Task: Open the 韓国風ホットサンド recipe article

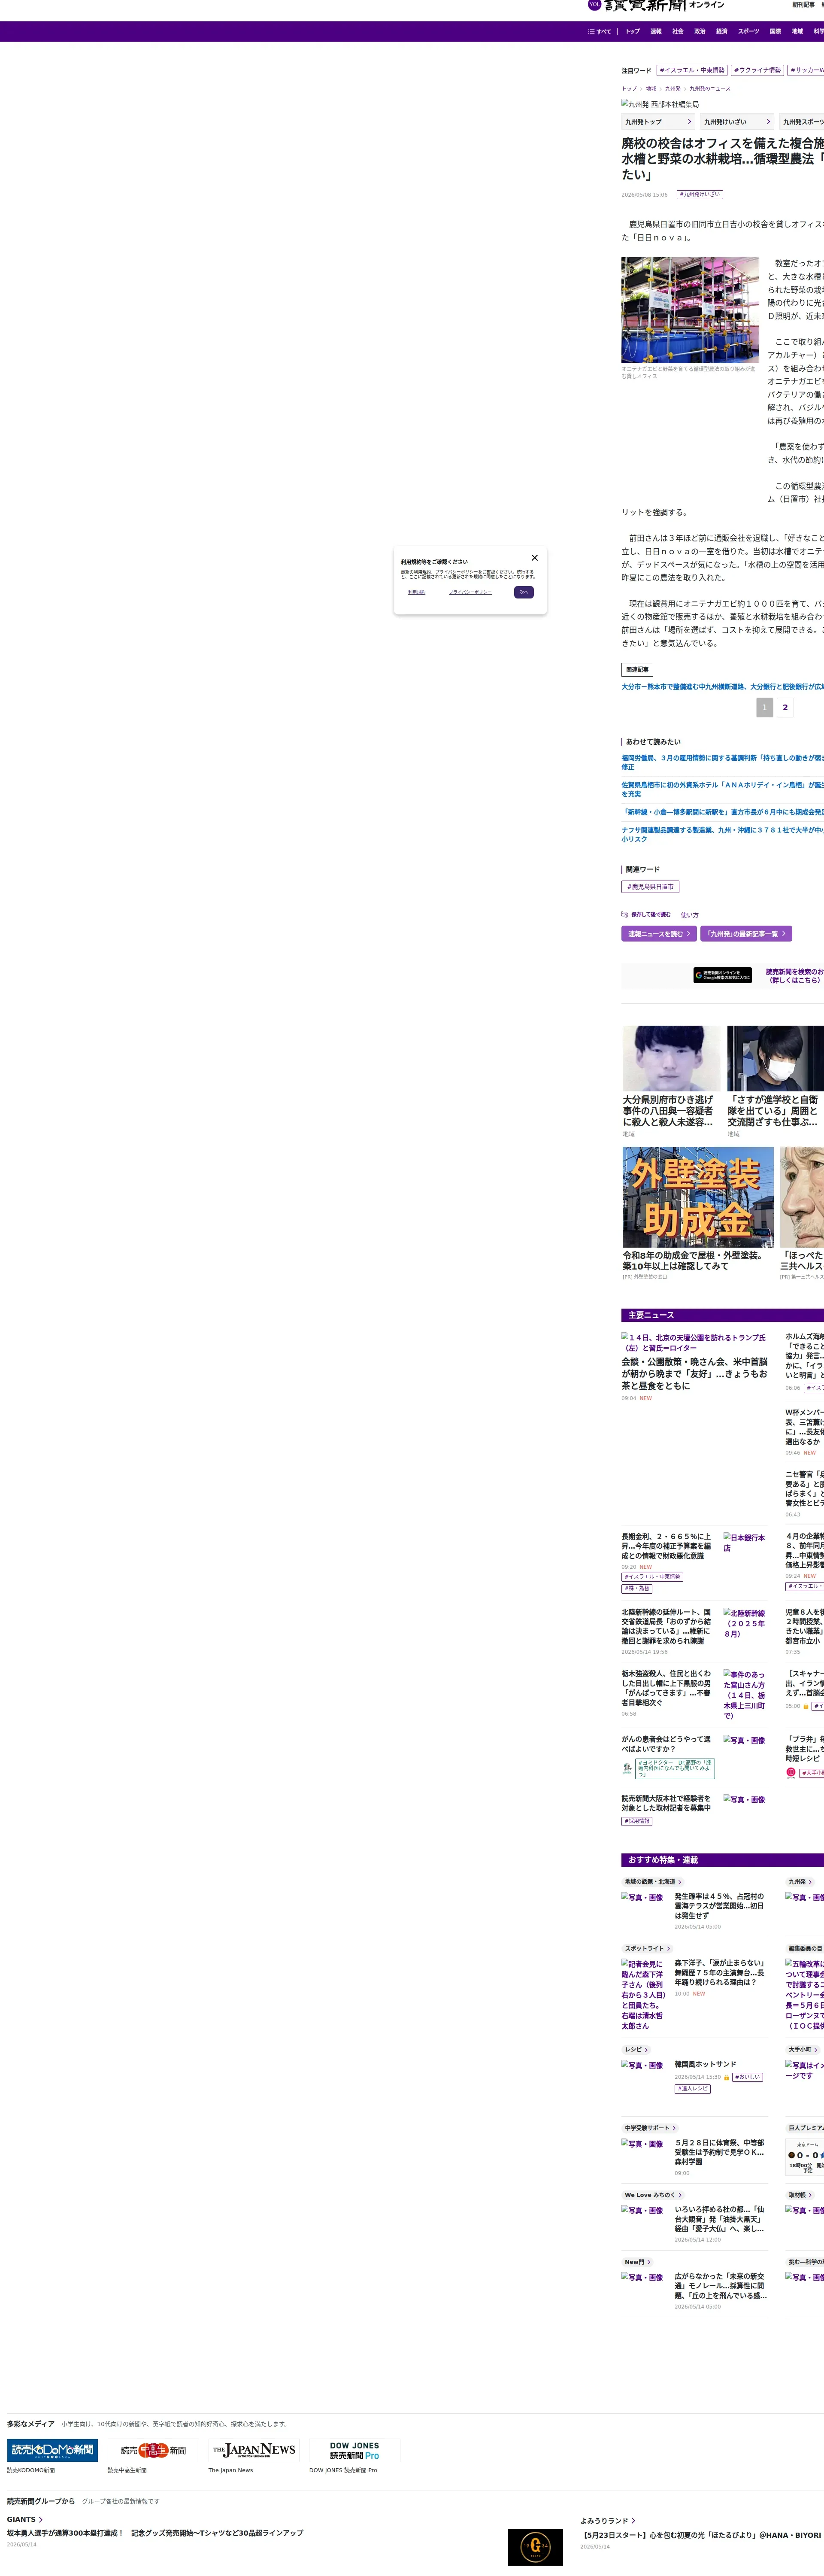Action: (x=705, y=2064)
